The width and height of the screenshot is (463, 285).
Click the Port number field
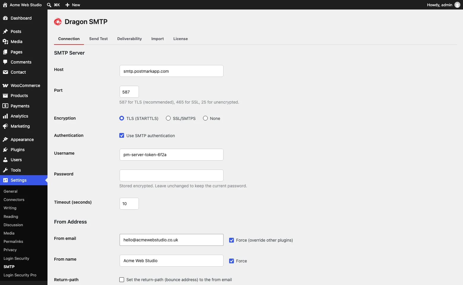[x=129, y=92]
